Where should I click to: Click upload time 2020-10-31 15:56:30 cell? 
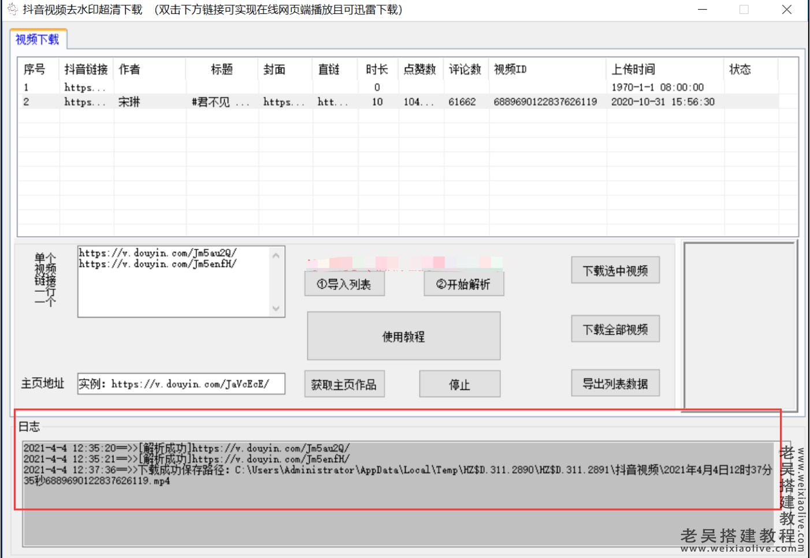(663, 102)
